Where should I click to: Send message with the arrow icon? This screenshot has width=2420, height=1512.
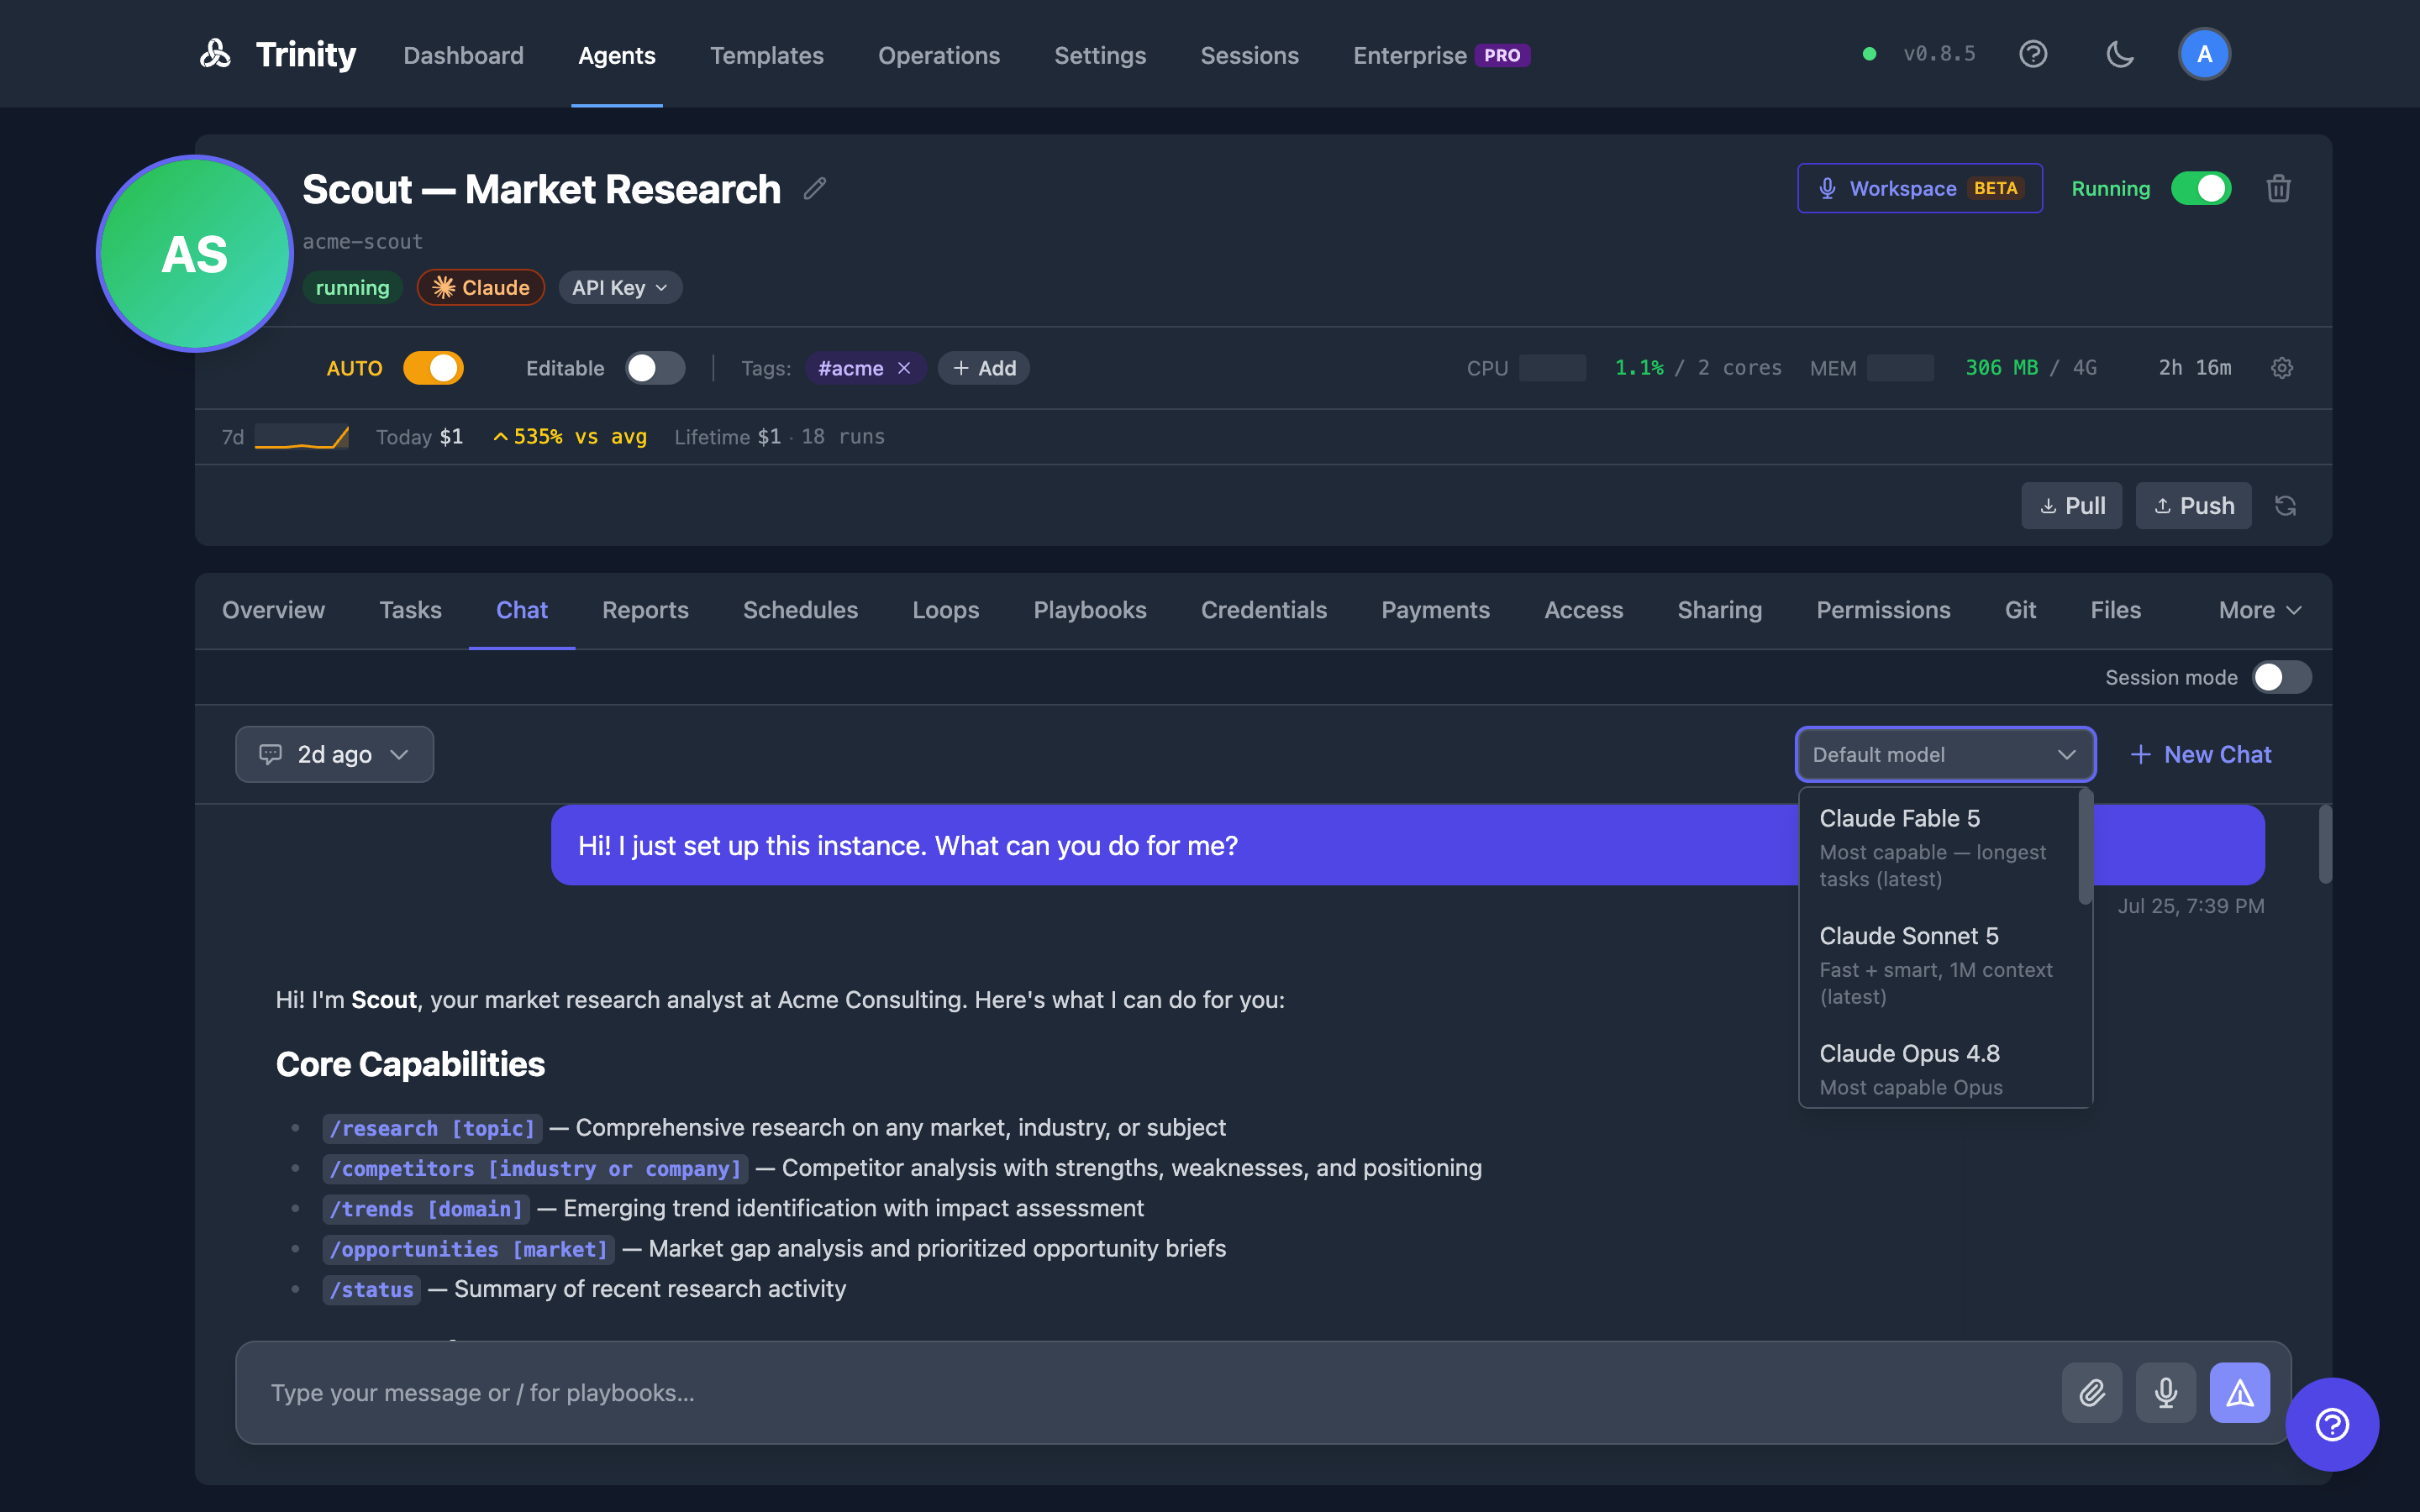pyautogui.click(x=2239, y=1392)
